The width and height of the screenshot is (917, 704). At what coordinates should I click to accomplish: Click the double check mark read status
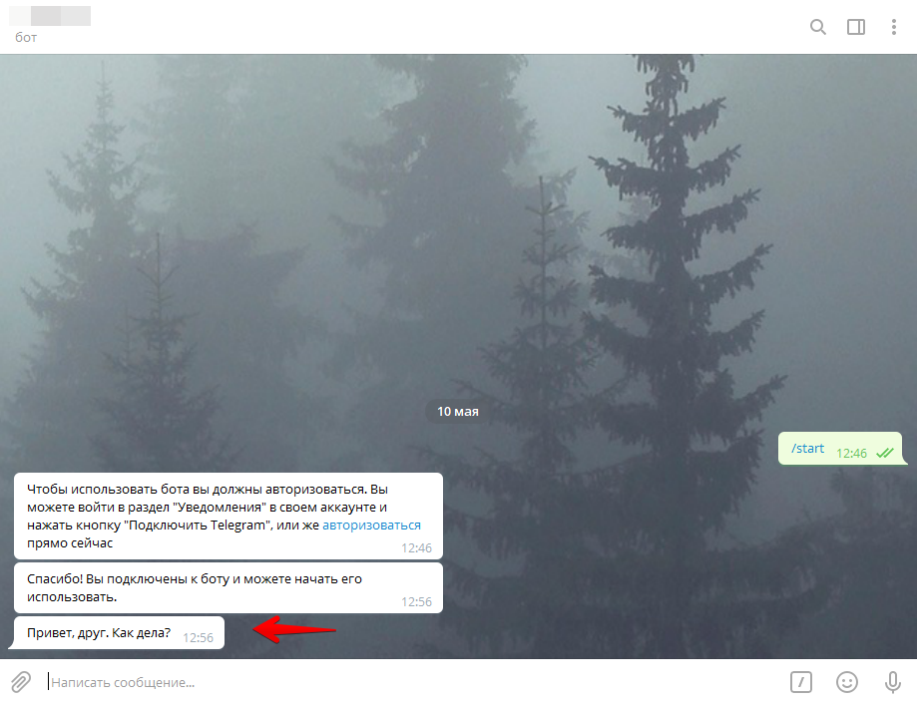[x=885, y=454]
